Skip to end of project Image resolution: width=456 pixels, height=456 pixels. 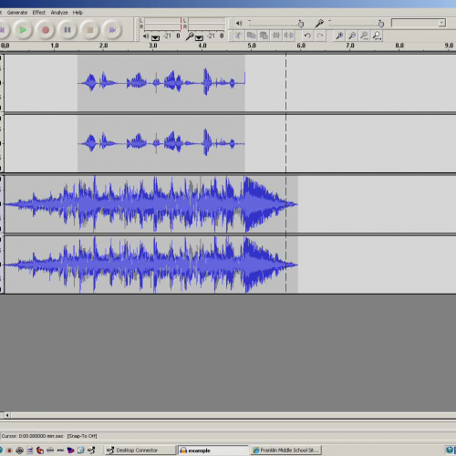coord(112,30)
